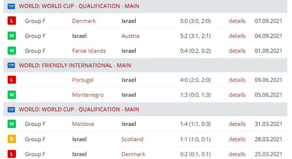Open details for the Portugal 09.06.2021 match
The width and height of the screenshot is (292, 159).
click(x=237, y=80)
